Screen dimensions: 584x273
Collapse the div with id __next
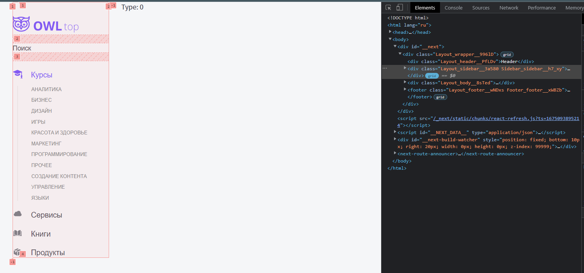(395, 46)
